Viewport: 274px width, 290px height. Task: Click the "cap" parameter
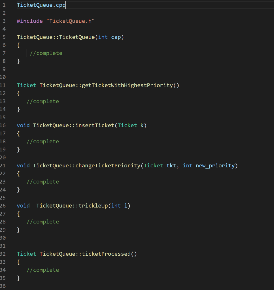tap(116, 37)
